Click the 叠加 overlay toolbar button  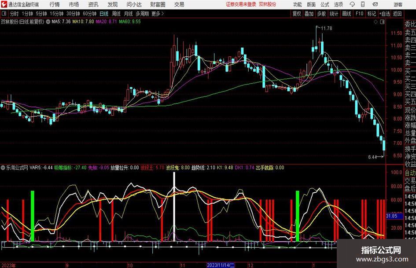309,14
